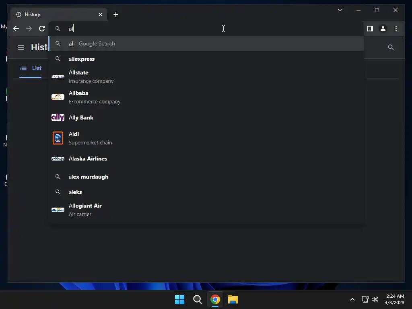412x309 pixels.
Task: Open the Chrome three-dot menu
Action: pyautogui.click(x=396, y=29)
